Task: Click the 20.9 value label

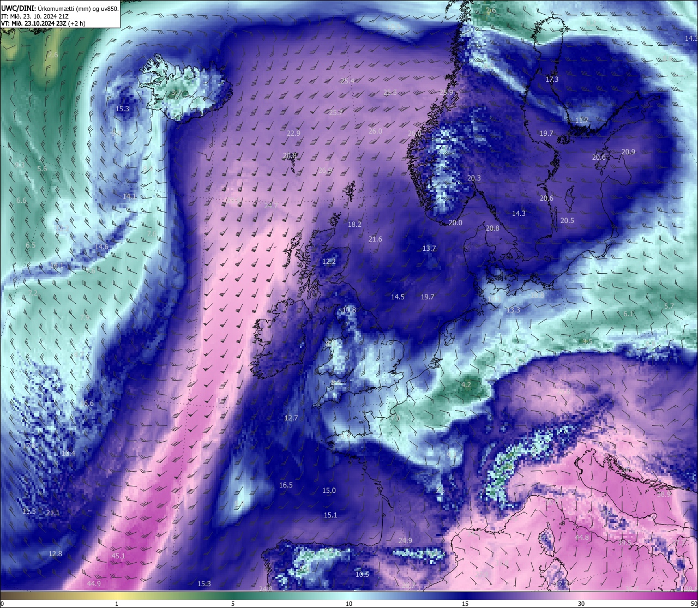Action: [628, 152]
